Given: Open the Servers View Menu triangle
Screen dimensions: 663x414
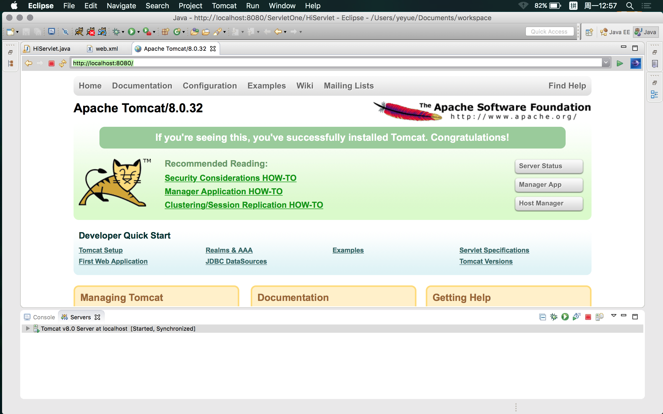Looking at the screenshot, I should (x=614, y=316).
